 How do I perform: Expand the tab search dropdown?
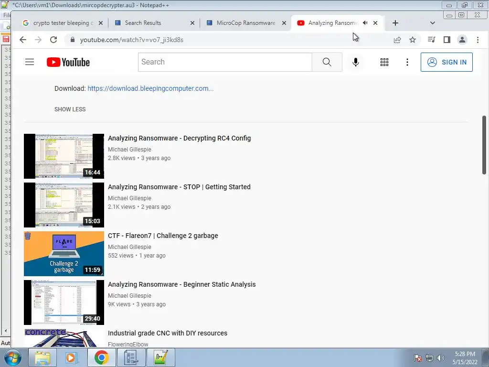432,23
